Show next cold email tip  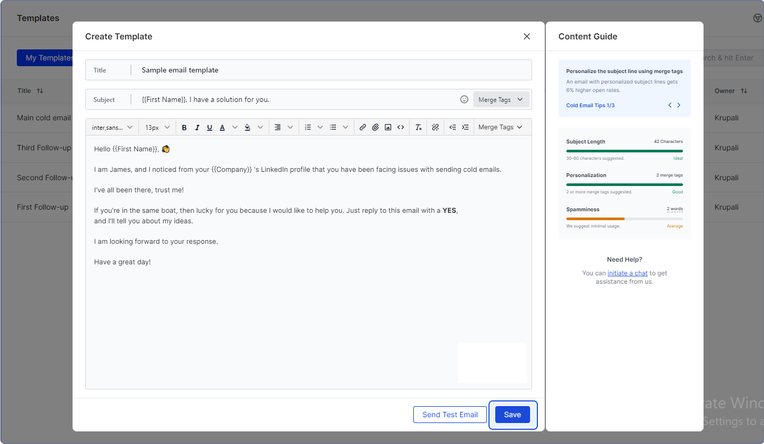coord(679,105)
